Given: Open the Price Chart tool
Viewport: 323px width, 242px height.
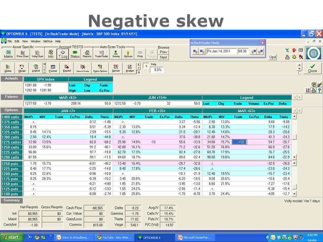Looking at the screenshot, I should click(23, 54).
